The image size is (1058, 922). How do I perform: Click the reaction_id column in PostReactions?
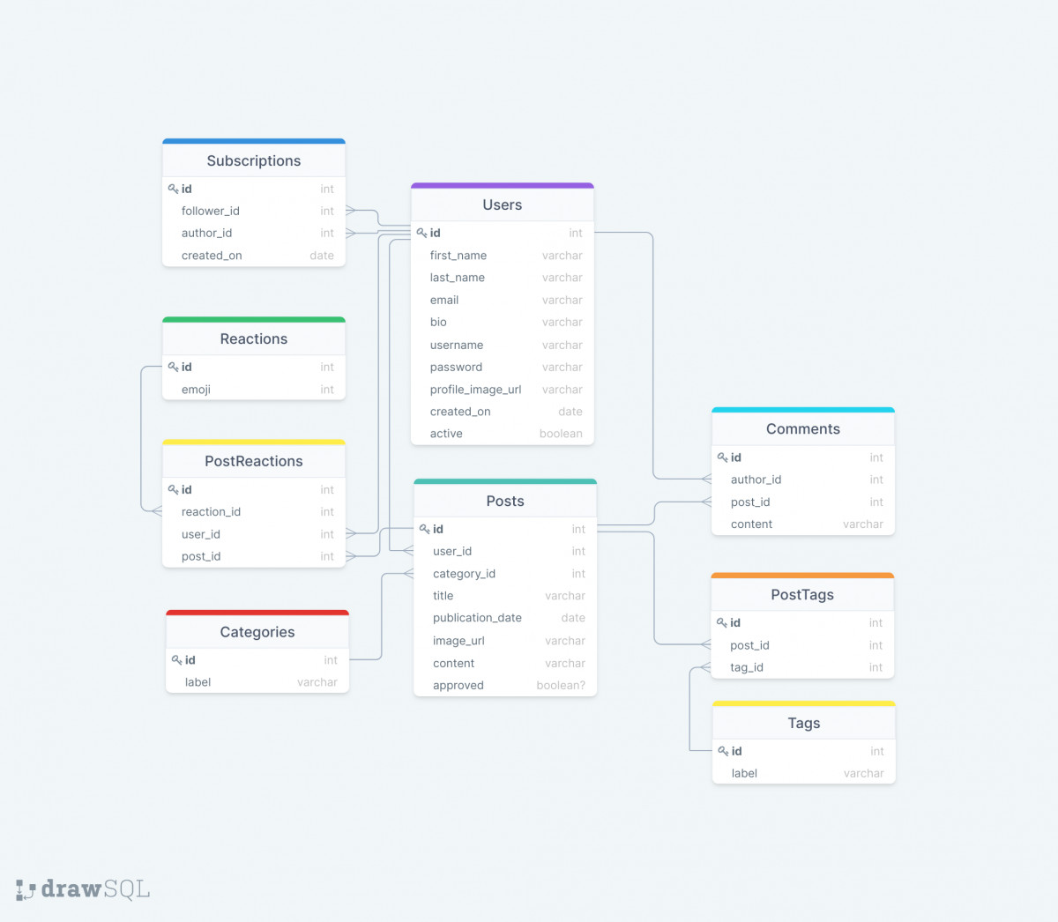point(254,511)
